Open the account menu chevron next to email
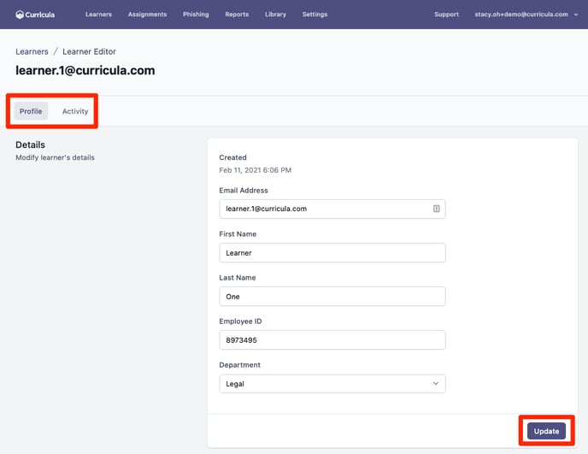The width and height of the screenshot is (588, 454). tap(576, 15)
